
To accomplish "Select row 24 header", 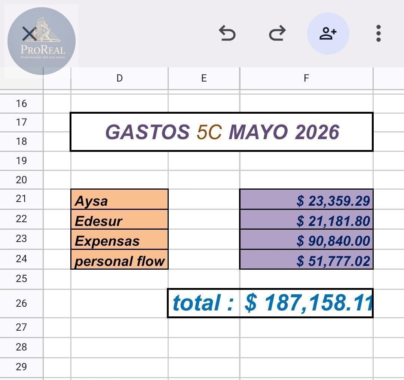I will click(x=21, y=259).
